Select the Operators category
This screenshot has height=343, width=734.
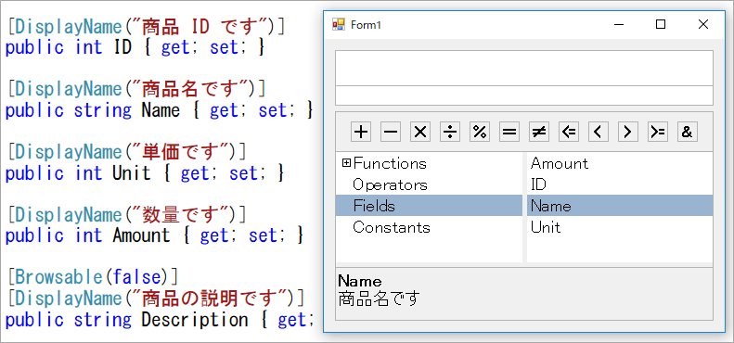[x=390, y=184]
